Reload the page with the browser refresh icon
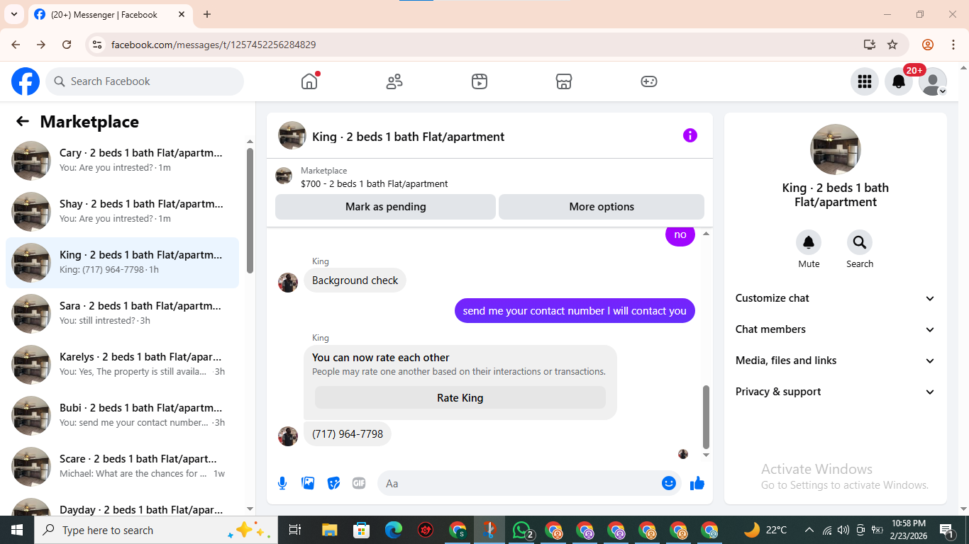 tap(67, 45)
